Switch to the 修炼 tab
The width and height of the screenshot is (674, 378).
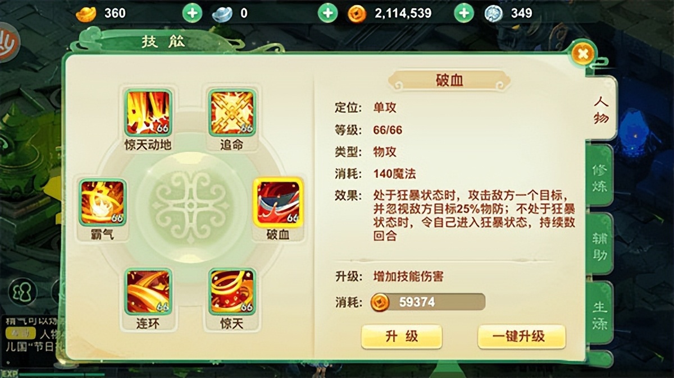599,177
